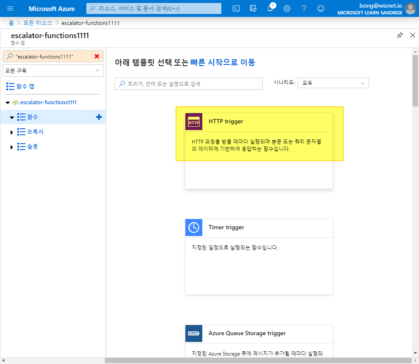The image size is (419, 364).
Task: Open directory and subscription filter icon
Action: pos(253,8)
